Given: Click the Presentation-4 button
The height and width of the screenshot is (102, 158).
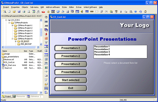Looking at the screenshot, I should coord(71,72).
